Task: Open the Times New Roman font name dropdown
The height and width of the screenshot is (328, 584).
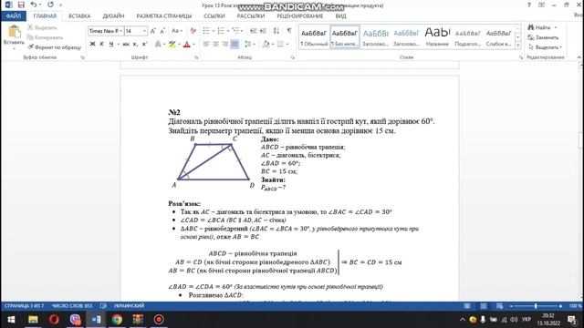Action: (x=120, y=31)
